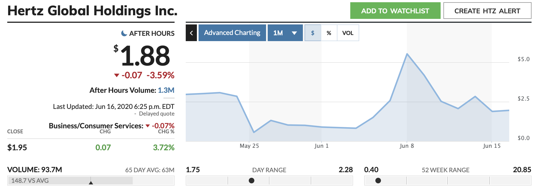Click the Hertz Global Holdings Inc. title
This screenshot has width=536, height=190.
point(92,11)
